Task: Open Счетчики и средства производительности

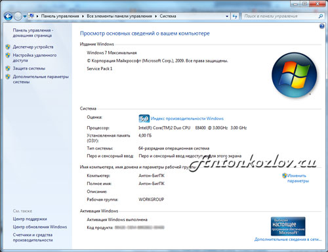Action: 33,238
